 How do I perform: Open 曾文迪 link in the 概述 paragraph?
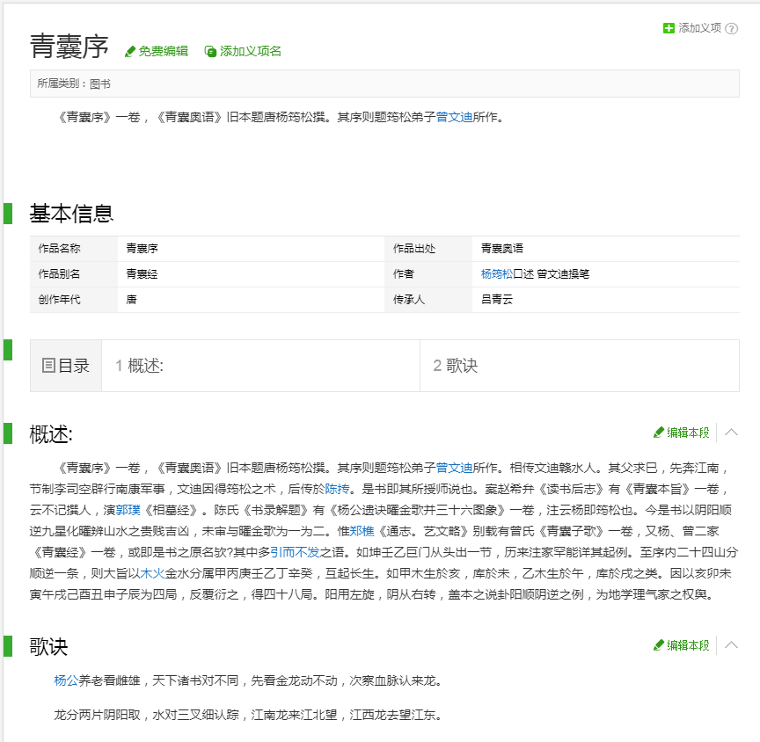coord(454,468)
